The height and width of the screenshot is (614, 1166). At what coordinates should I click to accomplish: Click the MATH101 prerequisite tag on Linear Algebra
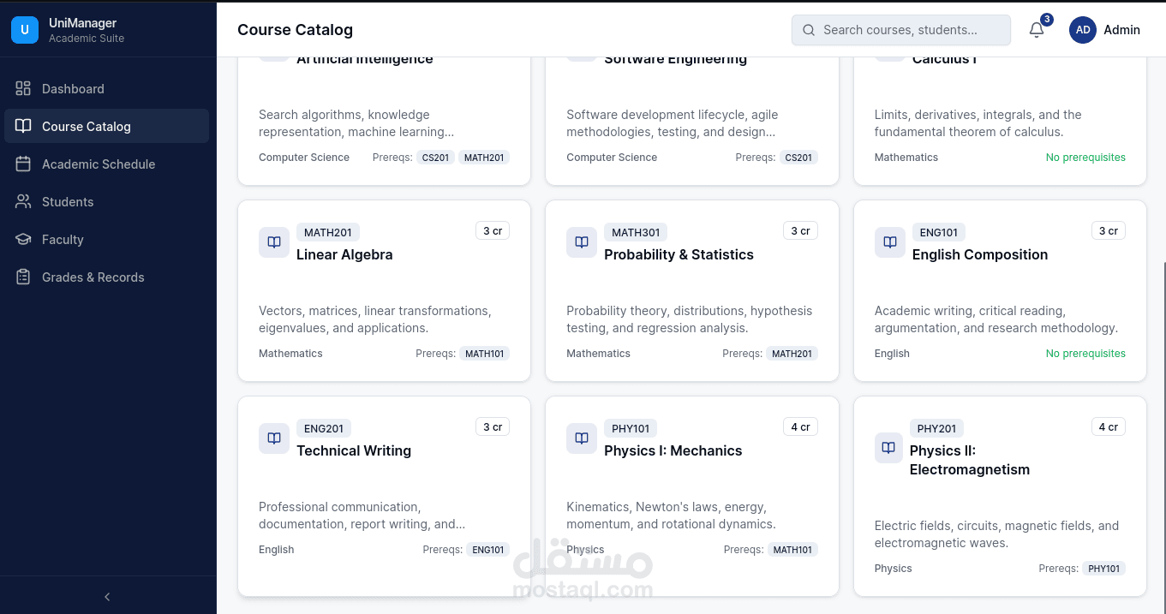click(x=484, y=354)
